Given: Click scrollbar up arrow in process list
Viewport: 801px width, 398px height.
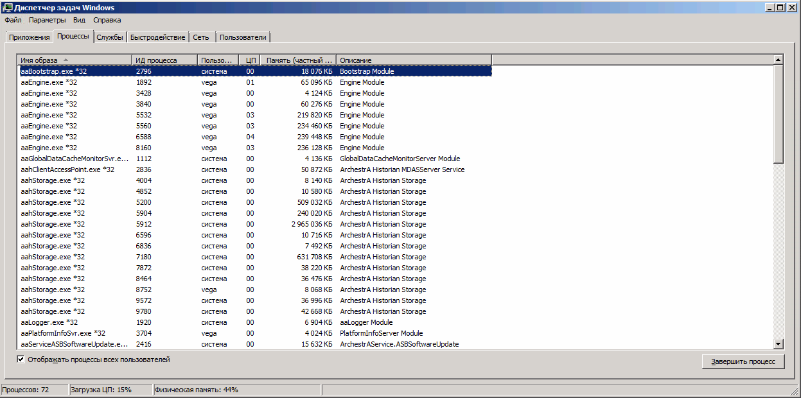Looking at the screenshot, I should pyautogui.click(x=779, y=60).
